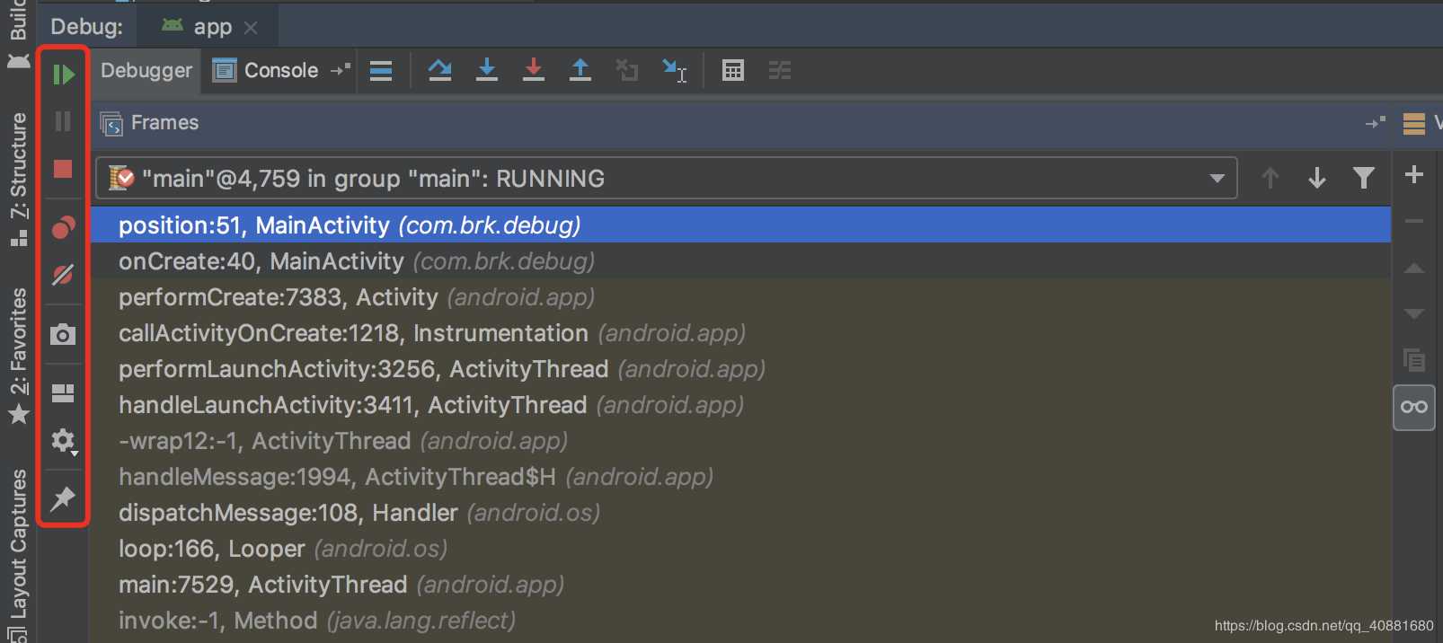Image resolution: width=1443 pixels, height=643 pixels.
Task: Open Evaluate Expression calculator
Action: (x=733, y=70)
